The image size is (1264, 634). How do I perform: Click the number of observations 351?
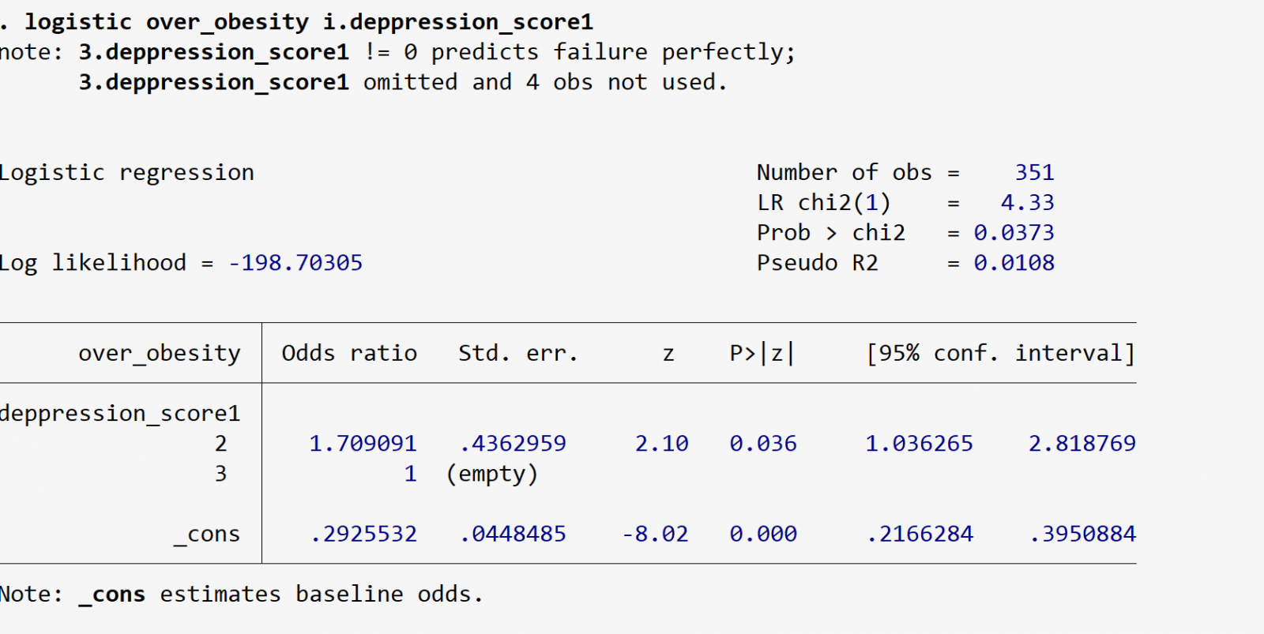click(1034, 173)
